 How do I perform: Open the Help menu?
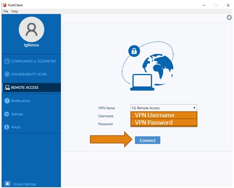[15, 11]
